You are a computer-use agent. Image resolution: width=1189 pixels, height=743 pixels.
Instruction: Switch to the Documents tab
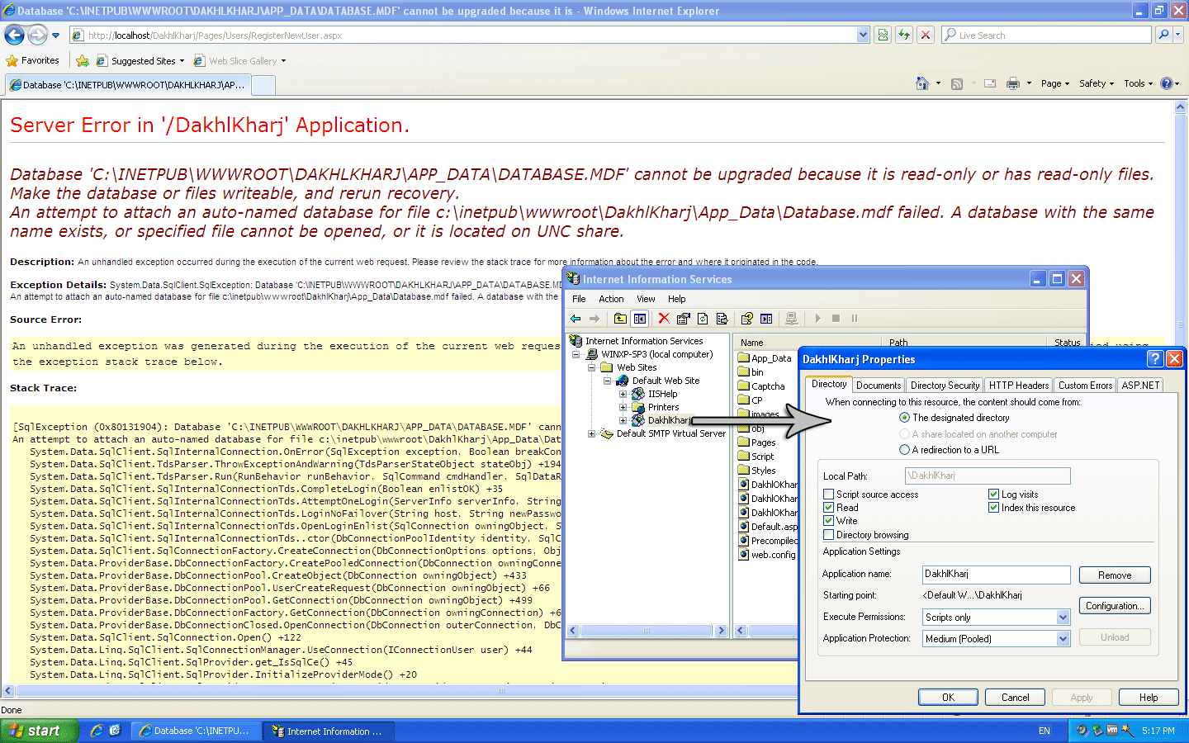879,386
